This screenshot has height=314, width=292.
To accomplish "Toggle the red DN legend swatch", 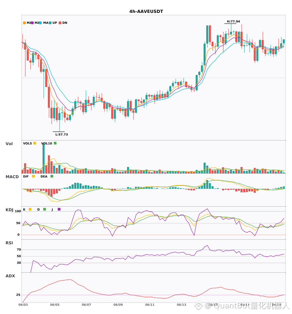I will pyautogui.click(x=60, y=23).
